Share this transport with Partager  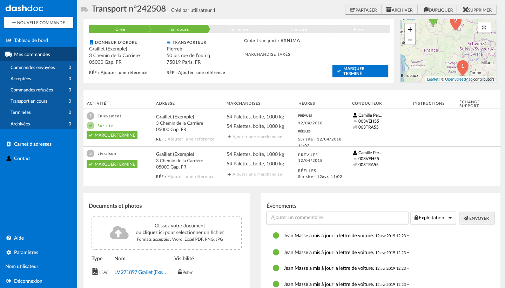point(363,10)
